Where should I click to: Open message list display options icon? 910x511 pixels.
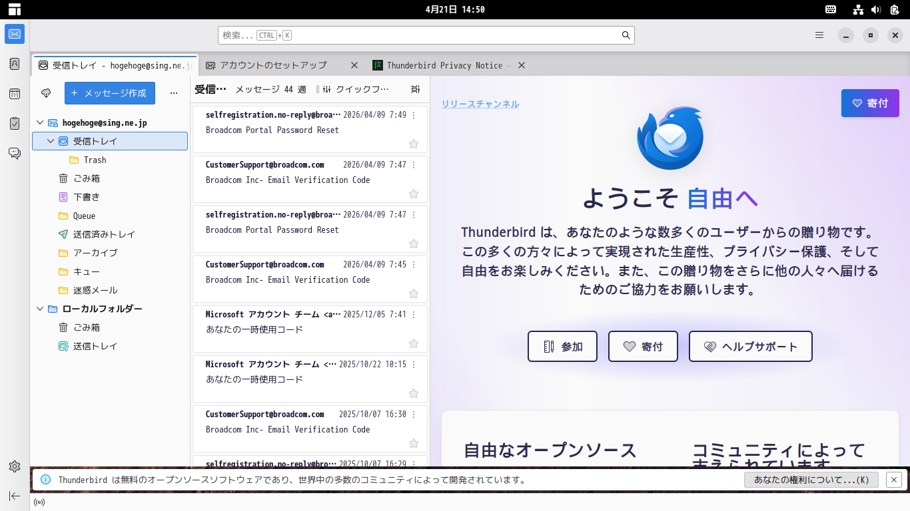pyautogui.click(x=416, y=89)
